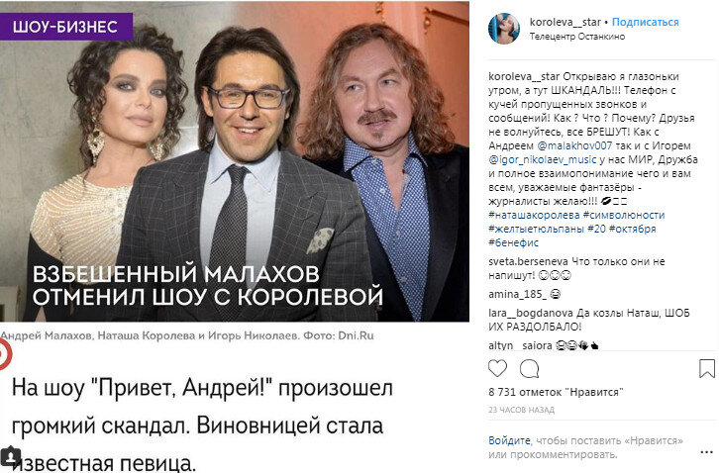Open commenter lara__bogdanova profile
The width and height of the screenshot is (719, 473).
(x=531, y=313)
